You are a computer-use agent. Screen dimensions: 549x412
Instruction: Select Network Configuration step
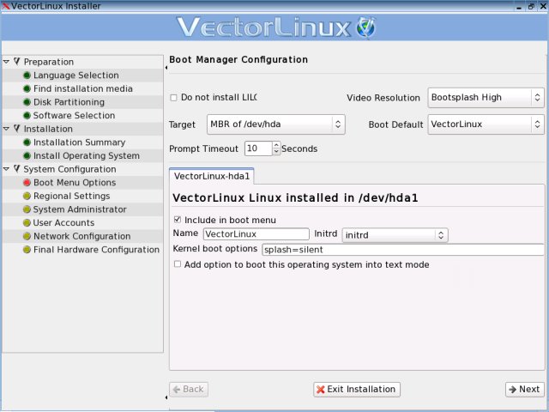tap(82, 236)
